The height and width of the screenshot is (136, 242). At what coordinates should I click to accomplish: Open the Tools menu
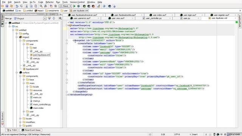click(65, 2)
